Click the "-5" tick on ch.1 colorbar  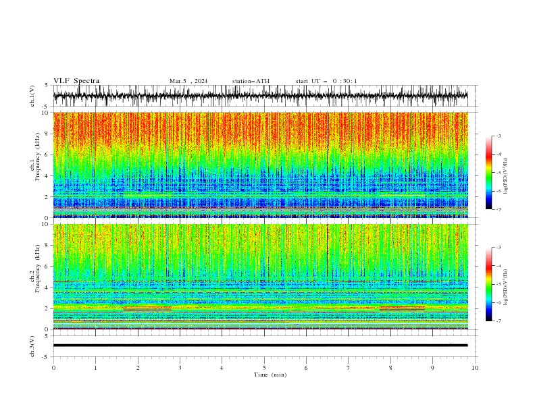pos(499,173)
